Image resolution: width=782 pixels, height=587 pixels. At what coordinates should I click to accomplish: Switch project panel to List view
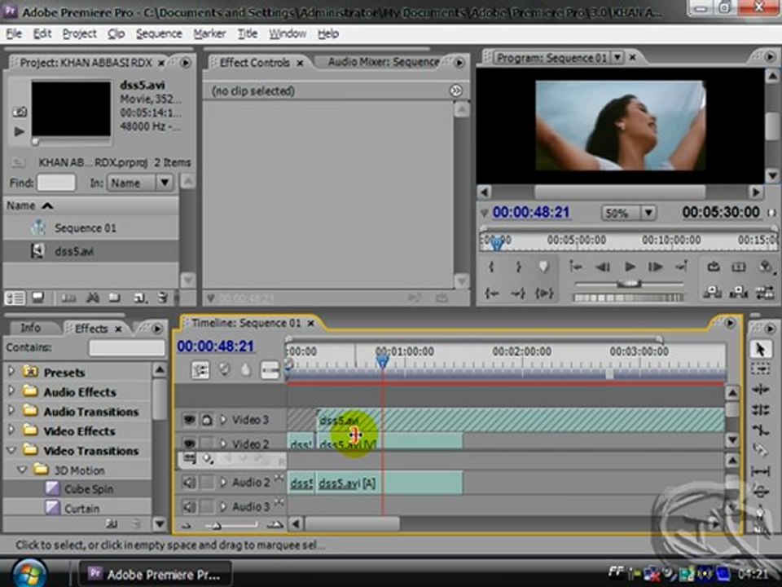point(15,298)
